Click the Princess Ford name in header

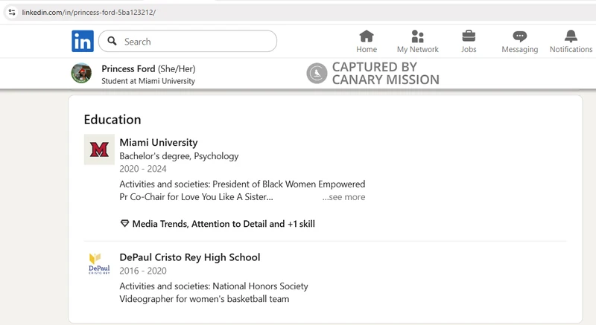click(x=128, y=68)
